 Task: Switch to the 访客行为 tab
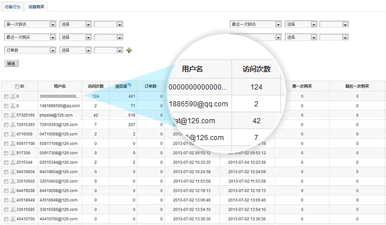[x=12, y=7]
